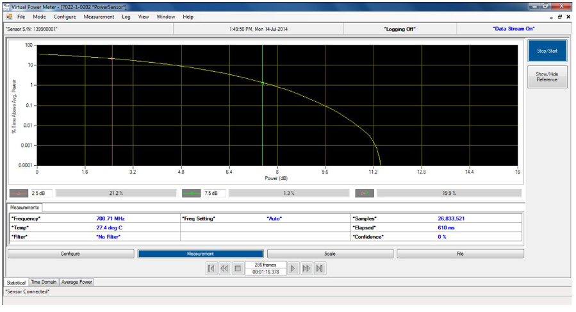576x312 pixels.
Task: Click the Sensor Connected status bar text
Action: 27,291
